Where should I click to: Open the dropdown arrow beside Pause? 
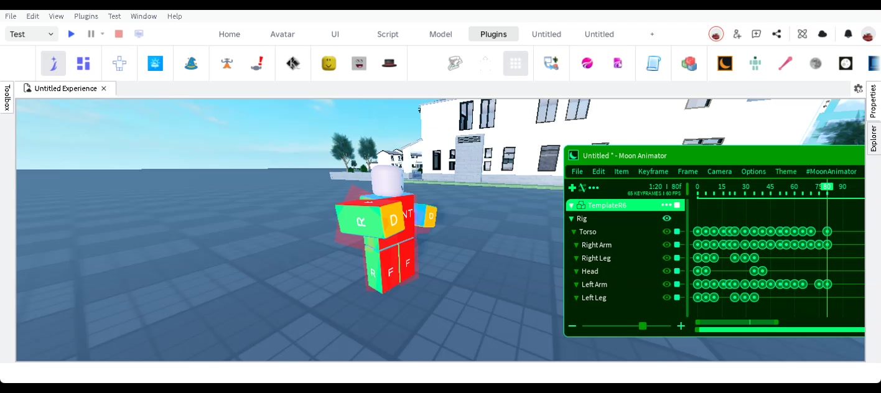coord(103,34)
